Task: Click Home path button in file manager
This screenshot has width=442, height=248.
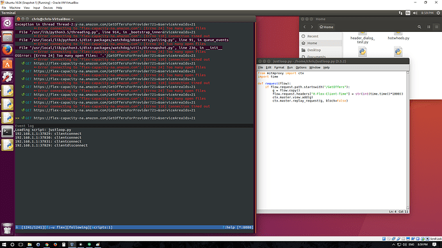Action: point(327,27)
